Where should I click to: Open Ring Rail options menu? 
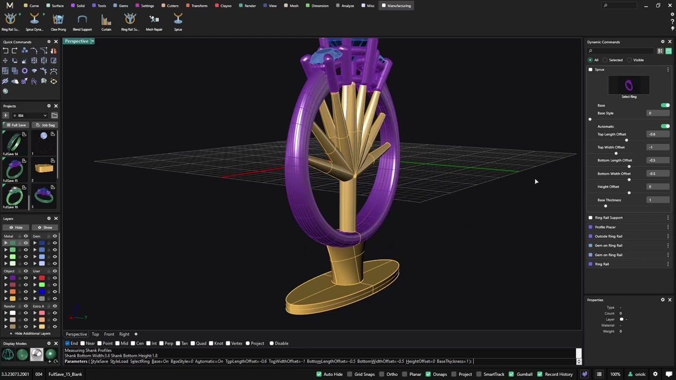668,264
